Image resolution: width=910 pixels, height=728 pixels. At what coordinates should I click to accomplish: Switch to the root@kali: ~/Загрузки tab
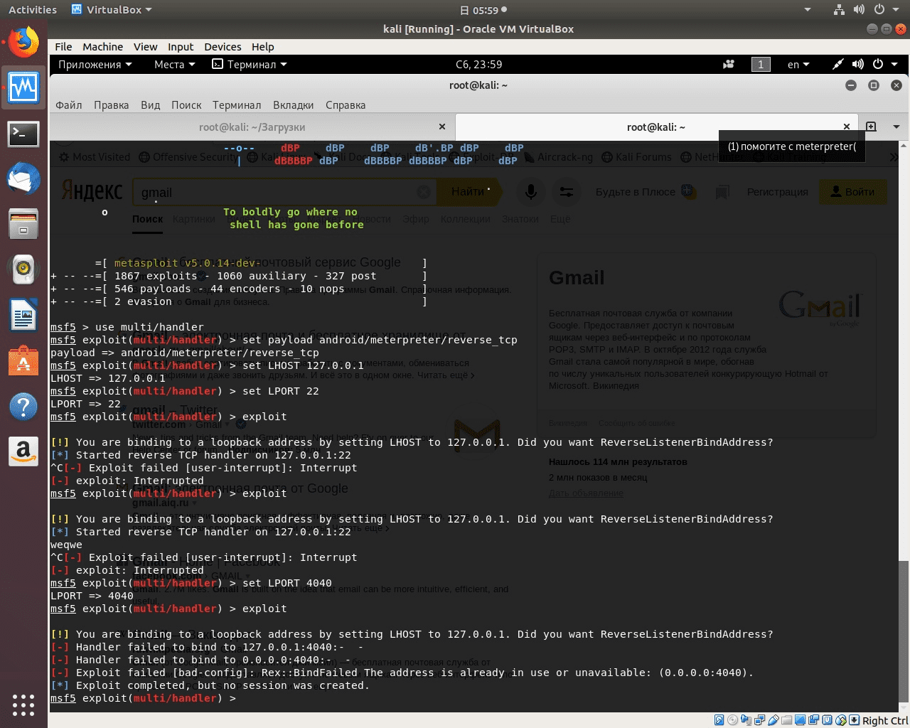coord(252,127)
